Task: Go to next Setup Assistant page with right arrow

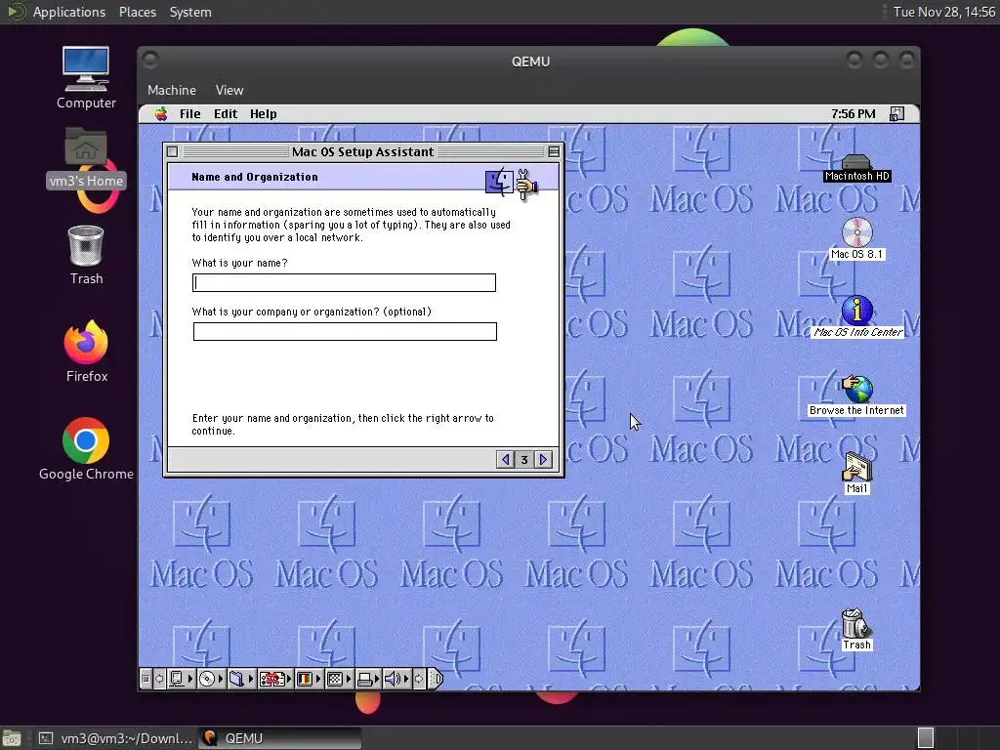Action: [543, 459]
